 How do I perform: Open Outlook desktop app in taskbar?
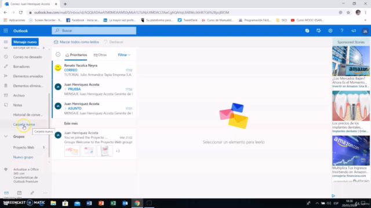coord(125,203)
